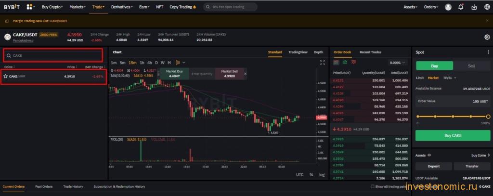Click the Buy CAKE button
This screenshot has height=196, width=493.
pyautogui.click(x=453, y=136)
